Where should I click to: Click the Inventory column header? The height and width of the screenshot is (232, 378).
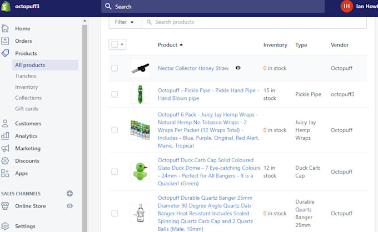click(x=275, y=45)
